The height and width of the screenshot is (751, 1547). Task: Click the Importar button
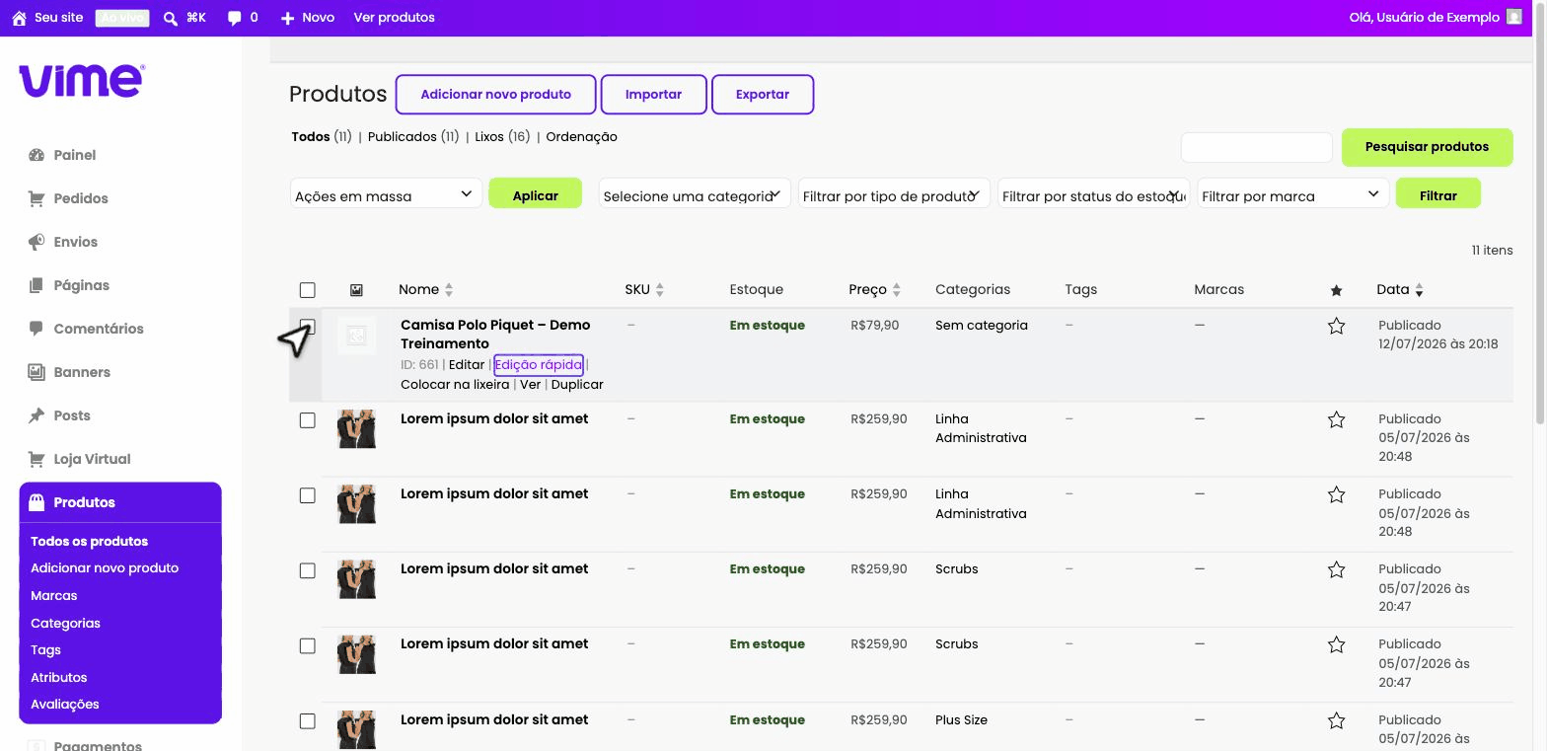coord(653,95)
